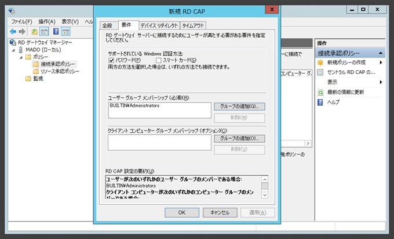
Task: Click the client computer group membership list box
Action: tap(159, 142)
